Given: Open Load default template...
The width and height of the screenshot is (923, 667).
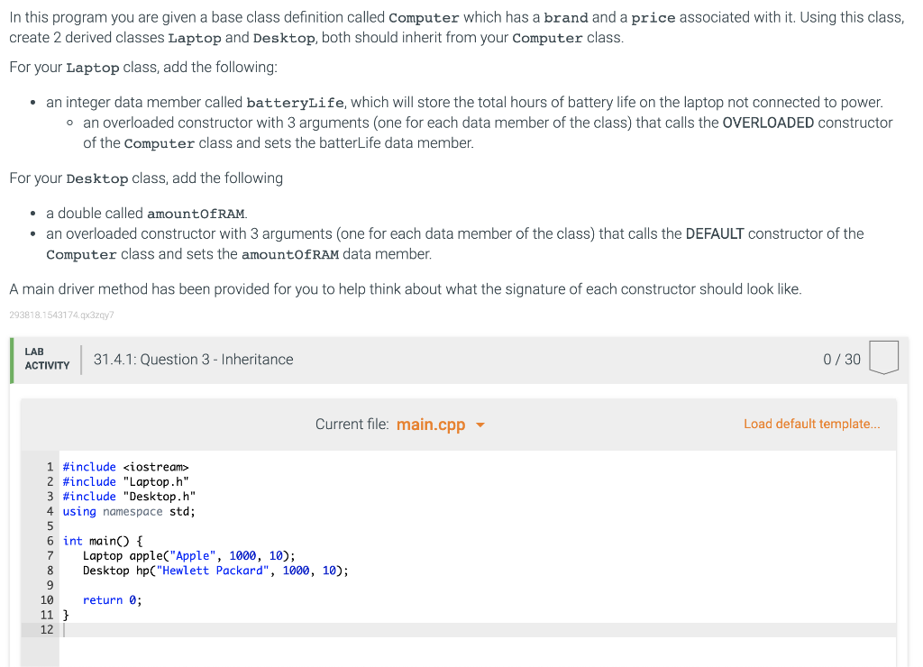Looking at the screenshot, I should [x=810, y=424].
